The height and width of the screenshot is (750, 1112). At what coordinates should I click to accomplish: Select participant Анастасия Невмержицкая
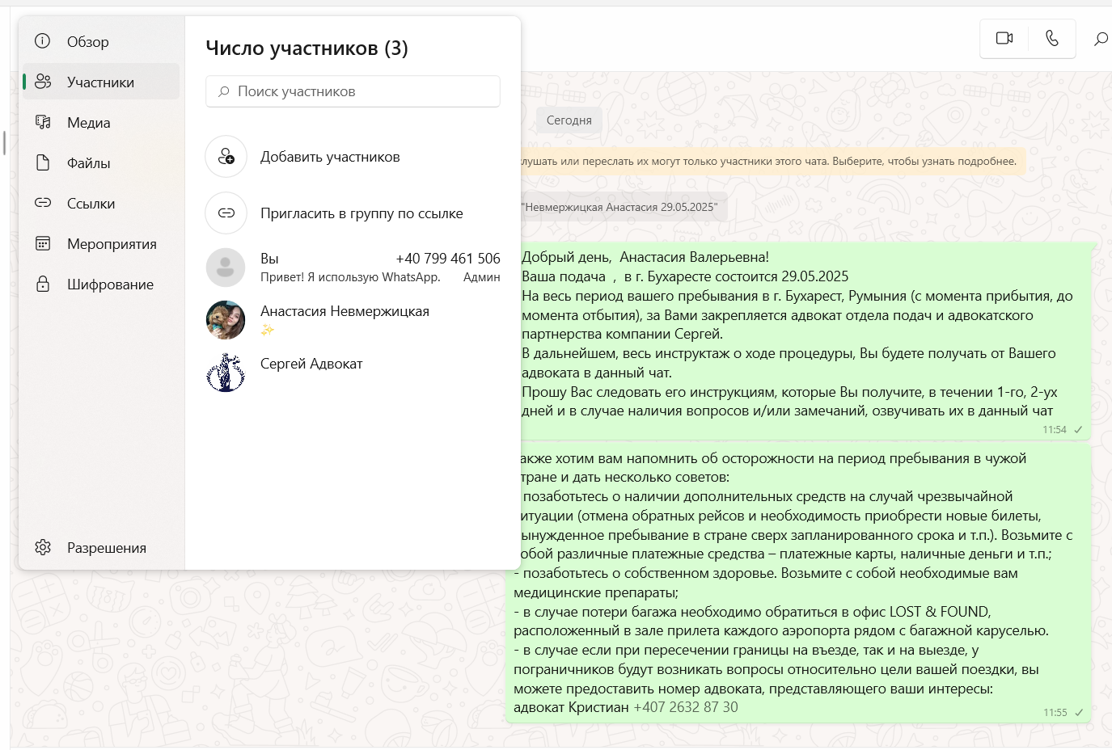point(353,320)
